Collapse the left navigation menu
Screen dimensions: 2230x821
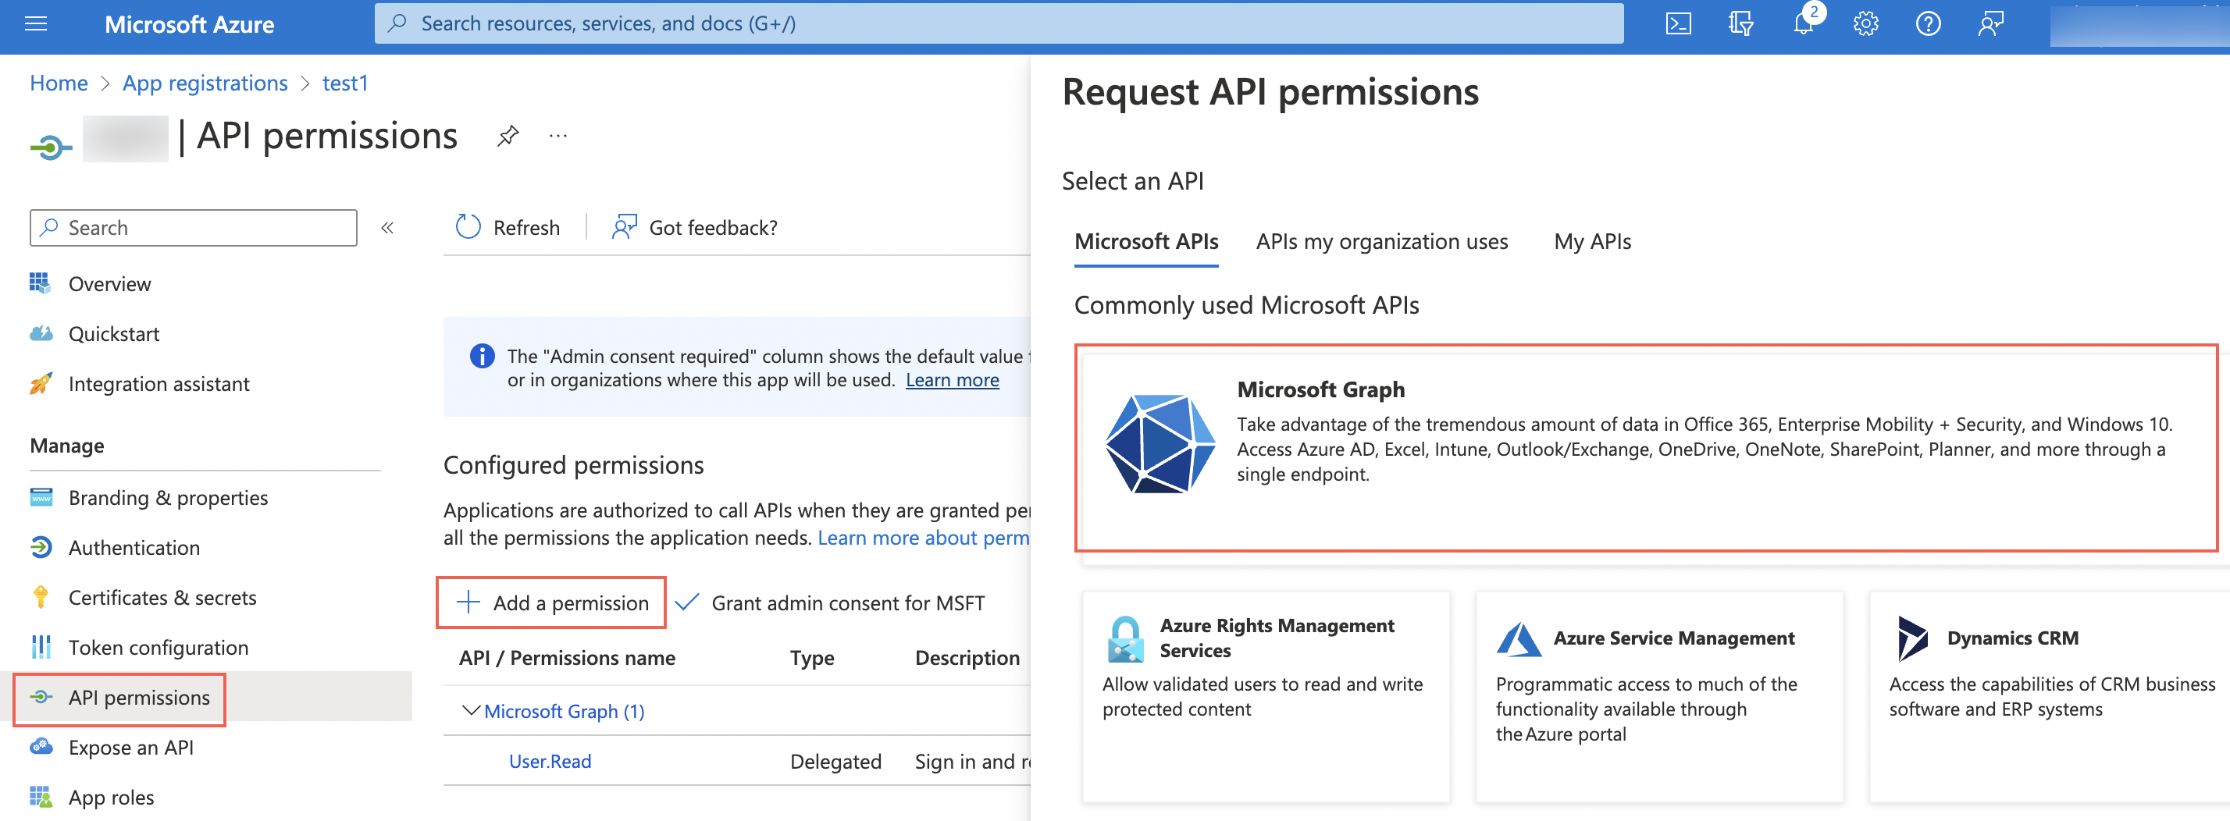pyautogui.click(x=388, y=228)
